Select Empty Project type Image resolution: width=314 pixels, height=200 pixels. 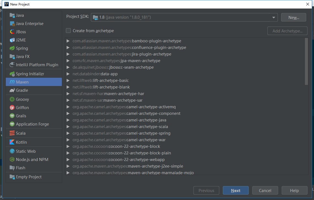[34, 177]
